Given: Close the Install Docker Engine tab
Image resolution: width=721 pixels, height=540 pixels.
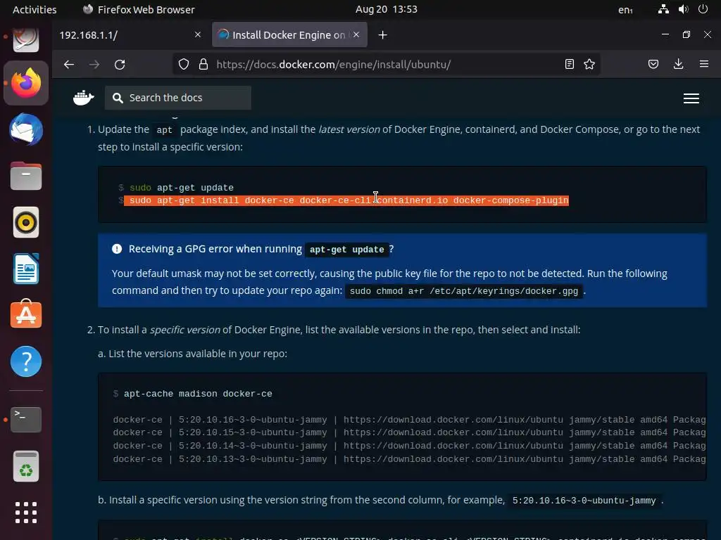Looking at the screenshot, I should pos(356,34).
